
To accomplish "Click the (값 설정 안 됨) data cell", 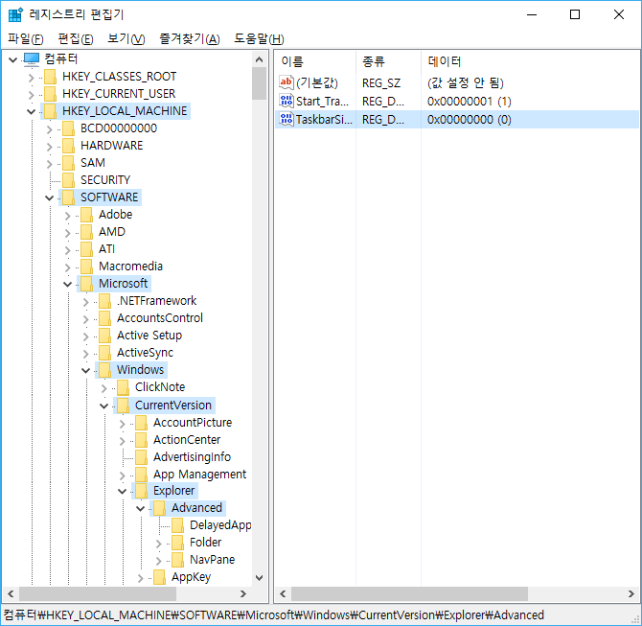I will [465, 82].
